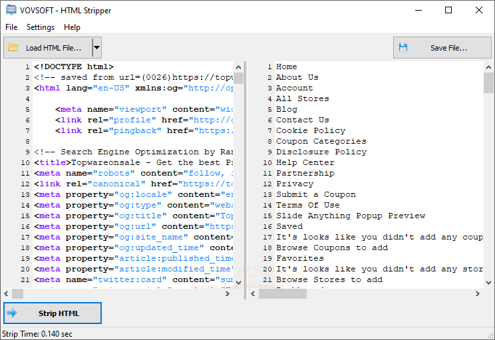The height and width of the screenshot is (340, 495).
Task: Click the link rel="profile" line
Action: point(144,120)
